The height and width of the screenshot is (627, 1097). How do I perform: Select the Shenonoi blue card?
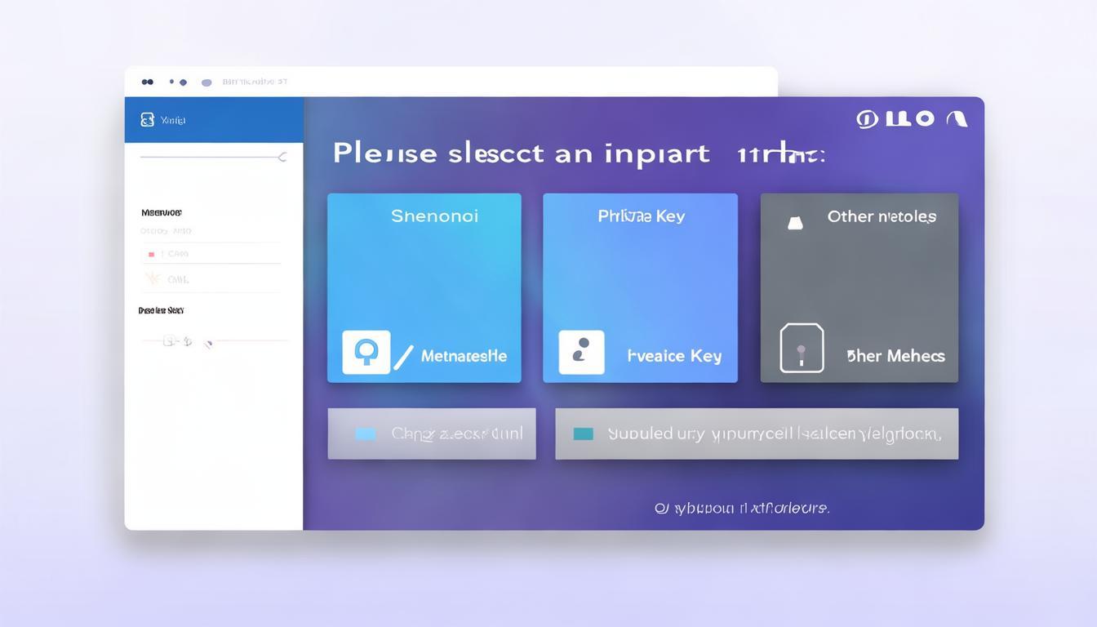pyautogui.click(x=424, y=269)
